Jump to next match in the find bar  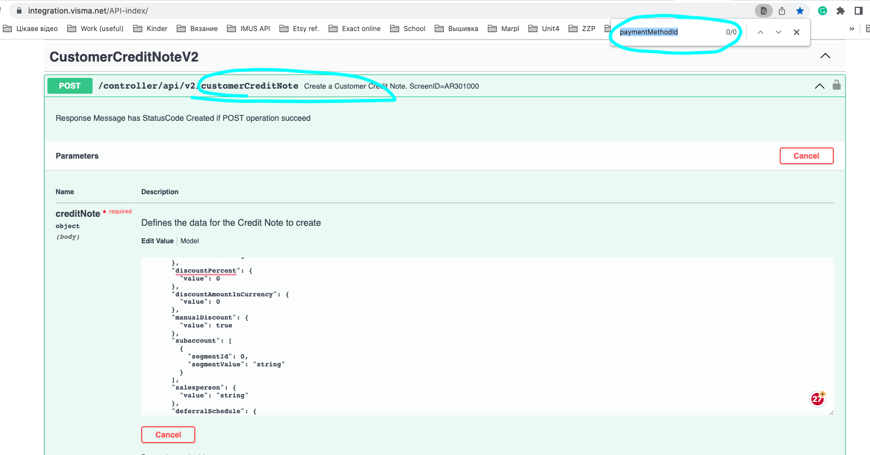tap(779, 32)
